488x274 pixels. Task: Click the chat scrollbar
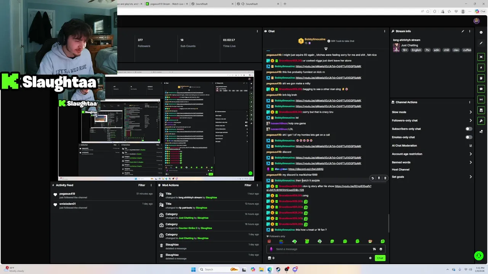point(388,223)
